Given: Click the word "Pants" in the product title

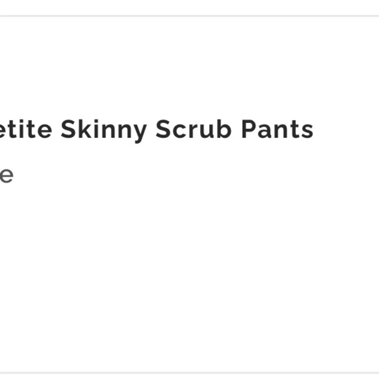Looking at the screenshot, I should pos(277,130).
